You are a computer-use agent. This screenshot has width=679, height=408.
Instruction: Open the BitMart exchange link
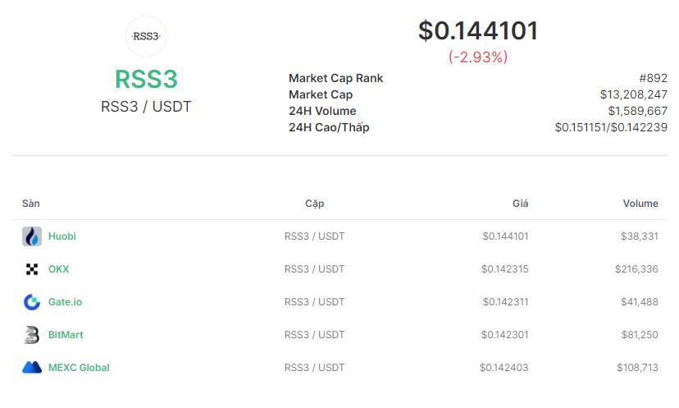pos(66,335)
